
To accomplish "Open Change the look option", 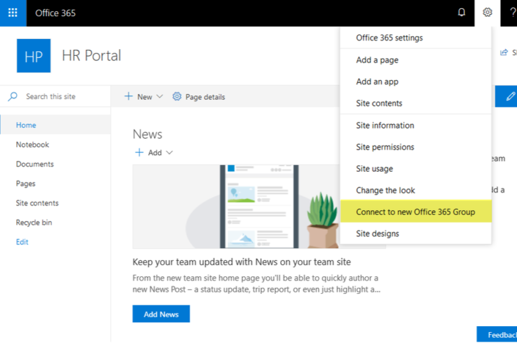I will coord(386,190).
